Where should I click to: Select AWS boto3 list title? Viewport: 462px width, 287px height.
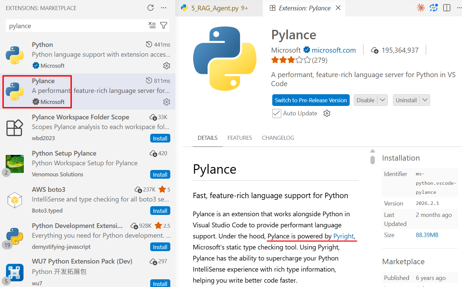point(49,189)
